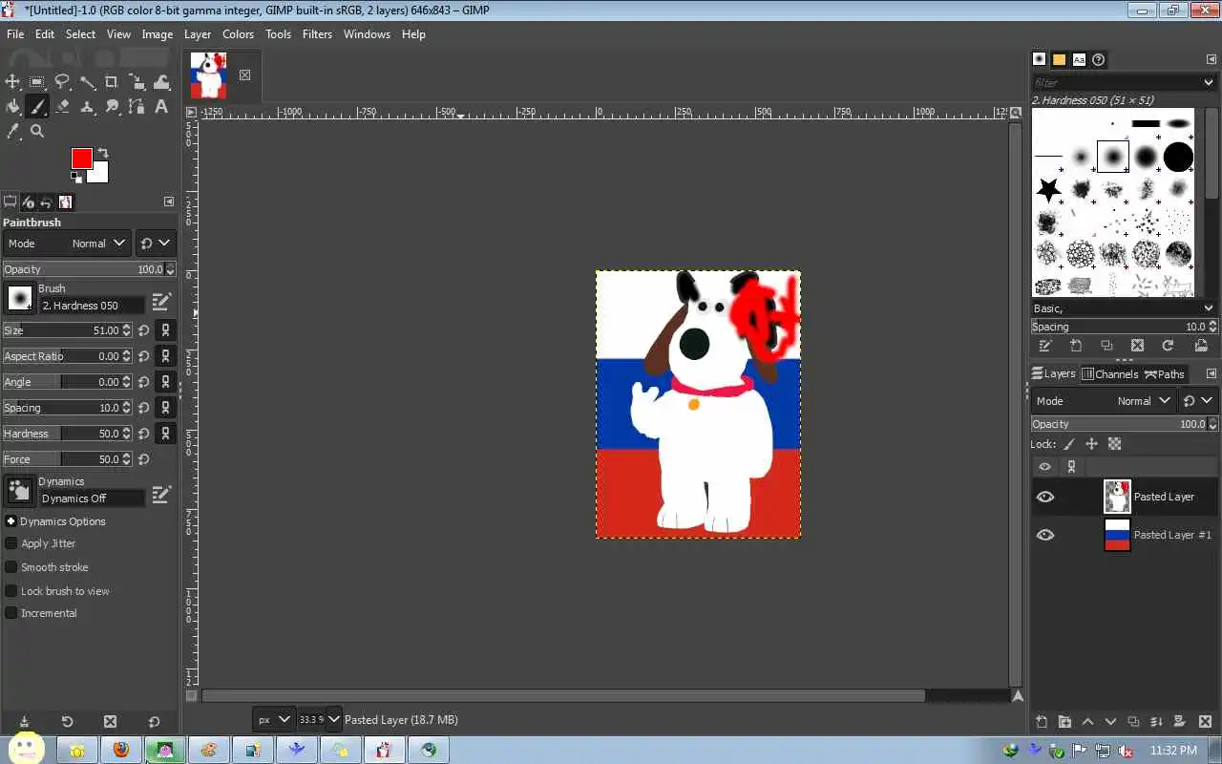Refresh brushes in the Brushes panel
1222x764 pixels.
[1168, 346]
